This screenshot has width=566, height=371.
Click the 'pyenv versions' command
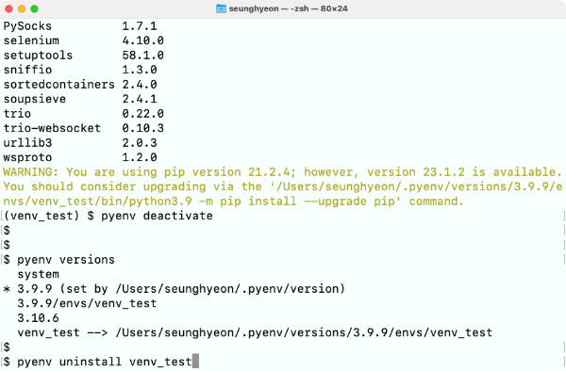66,260
